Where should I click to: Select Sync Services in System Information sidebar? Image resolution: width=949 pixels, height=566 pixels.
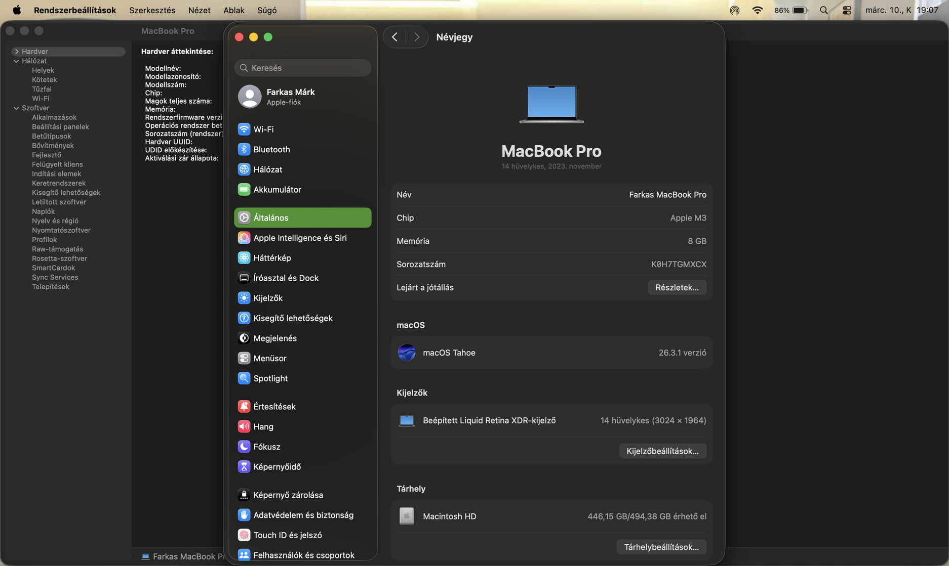coord(55,277)
